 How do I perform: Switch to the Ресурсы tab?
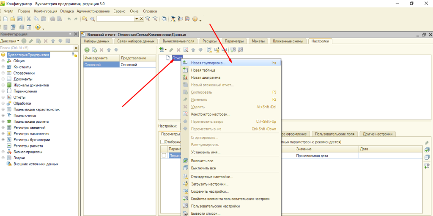click(x=211, y=41)
